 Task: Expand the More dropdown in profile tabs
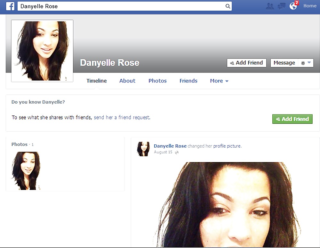(219, 81)
